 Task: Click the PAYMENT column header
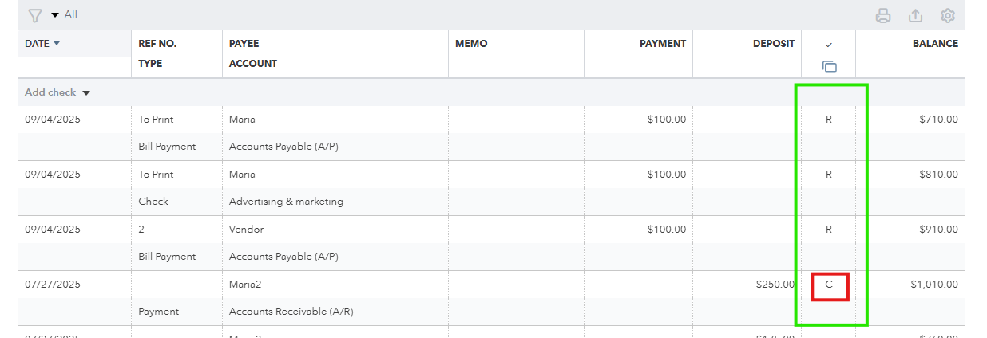[663, 44]
